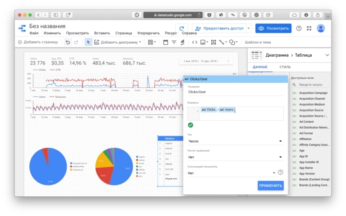Click help icon beside Скользящий показатель

pos(280,172)
